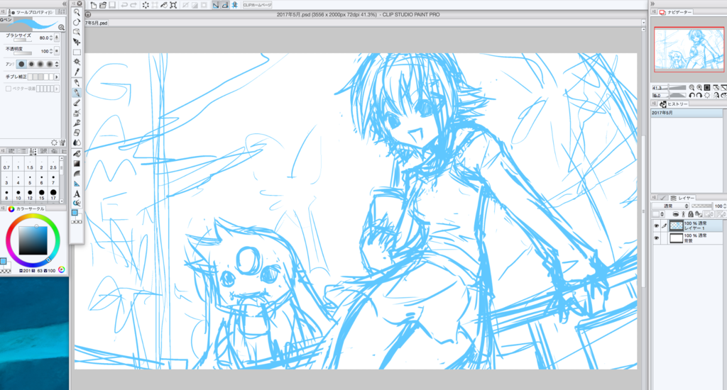Click Rotate left button in Navigator
Screen dimensions: 727x390
[692, 96]
